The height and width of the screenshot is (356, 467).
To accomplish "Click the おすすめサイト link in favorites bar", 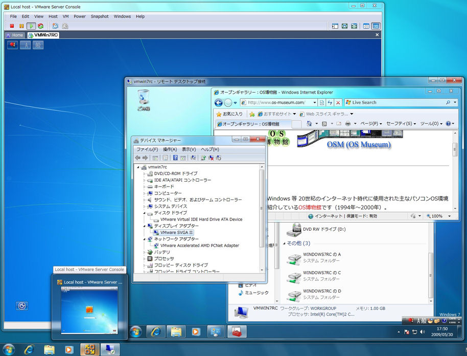I will coord(277,114).
